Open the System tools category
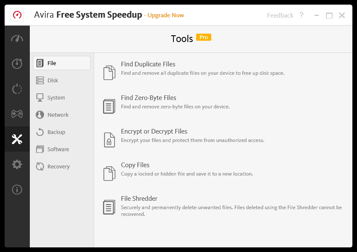Image resolution: width=357 pixels, height=252 pixels. [56, 97]
